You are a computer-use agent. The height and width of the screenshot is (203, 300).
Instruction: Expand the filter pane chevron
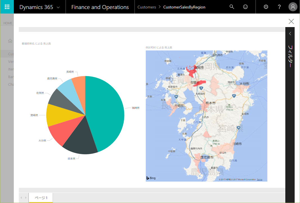point(290,34)
